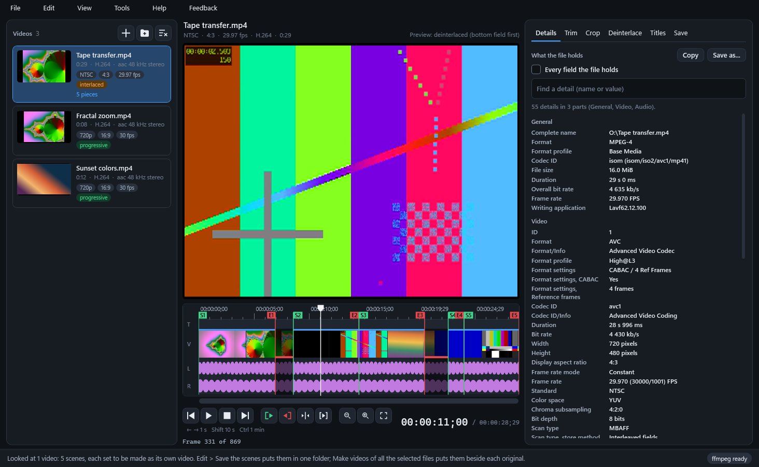The image size is (759, 467).
Task: Click the 'interlaced' tag on Tape transfer
Action: tap(92, 84)
